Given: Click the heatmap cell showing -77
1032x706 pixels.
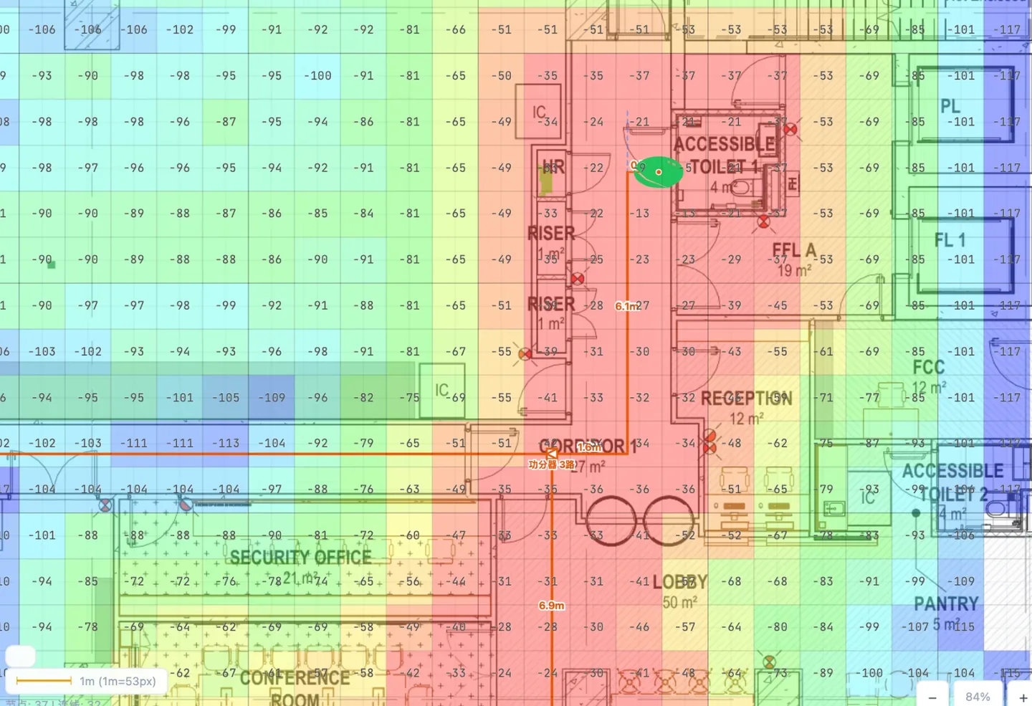Looking at the screenshot, I should [869, 398].
